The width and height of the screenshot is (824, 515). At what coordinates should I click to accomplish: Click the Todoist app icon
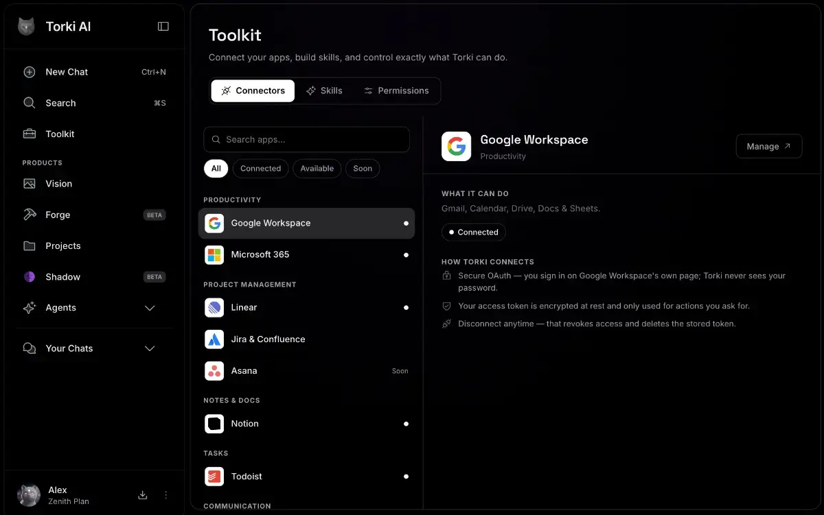tap(214, 477)
